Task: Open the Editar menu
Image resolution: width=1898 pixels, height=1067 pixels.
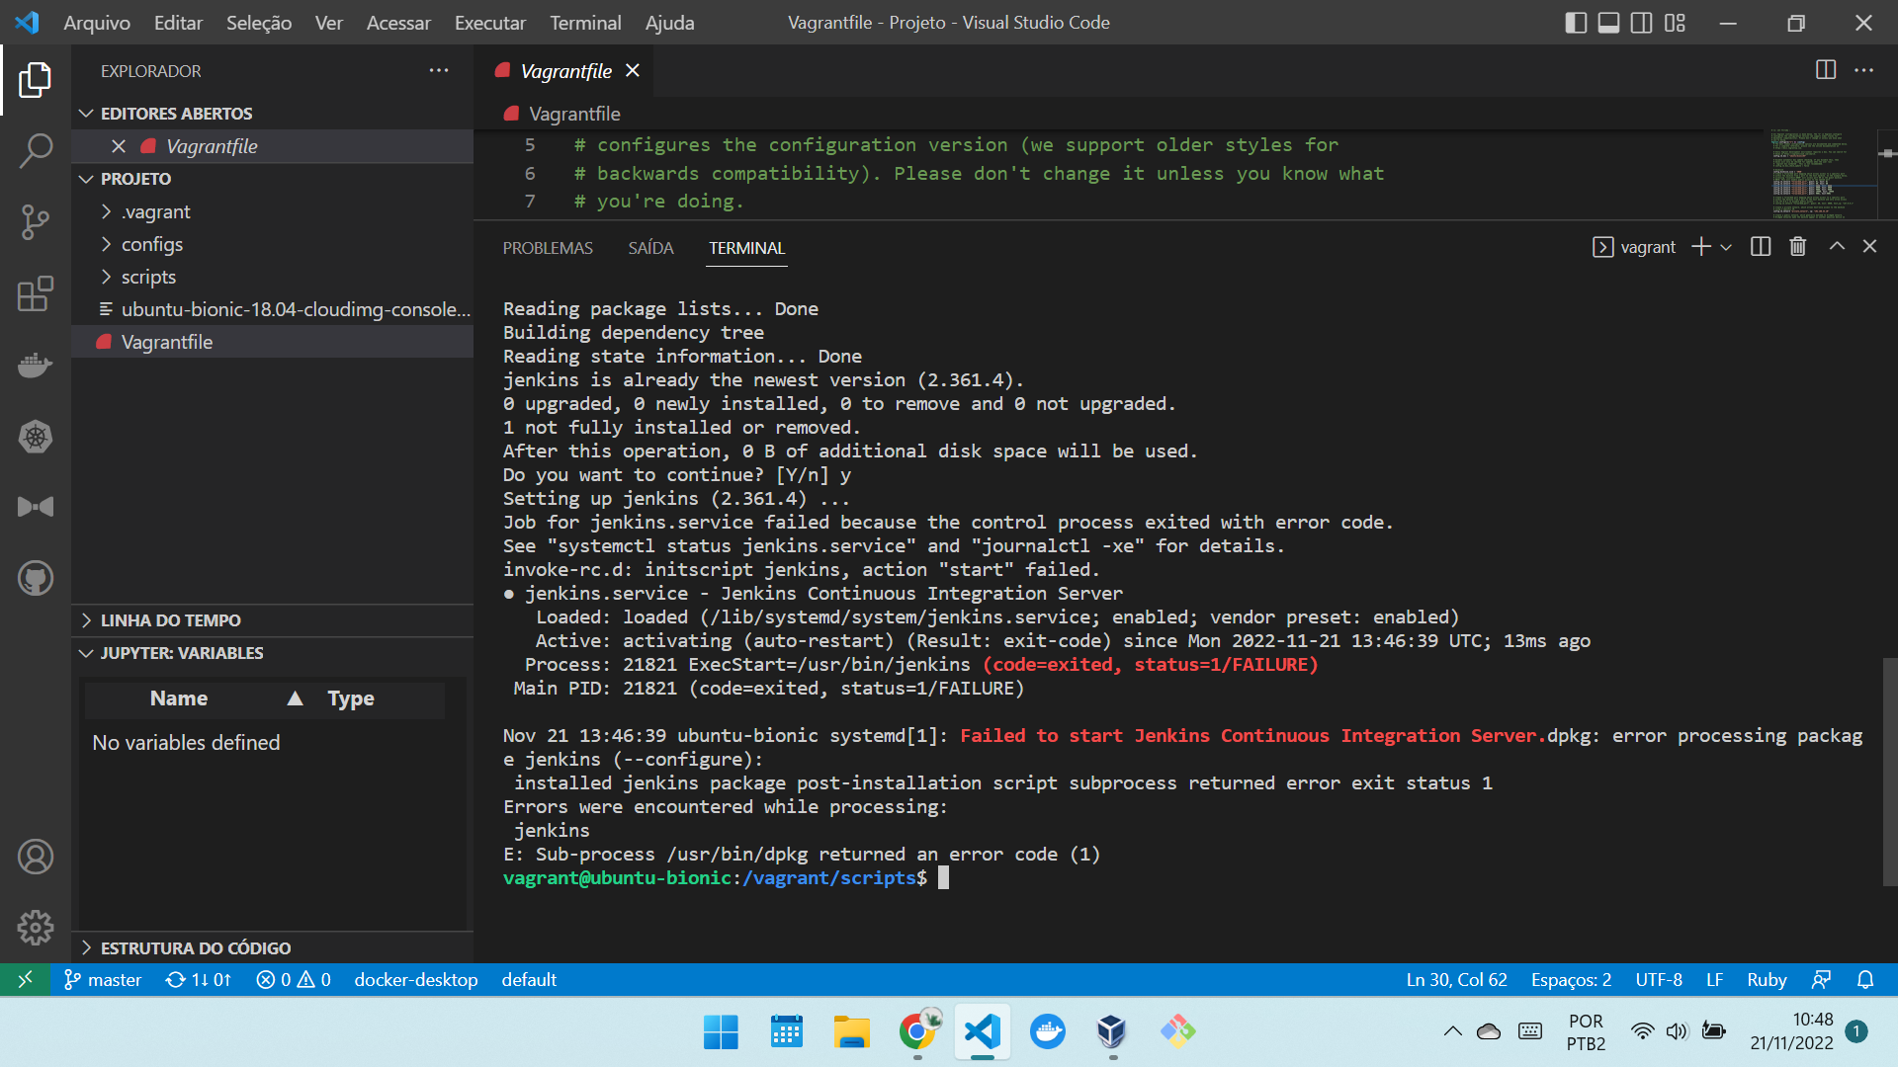Action: click(178, 23)
